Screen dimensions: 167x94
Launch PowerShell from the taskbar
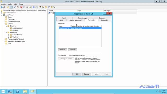click(17, 92)
